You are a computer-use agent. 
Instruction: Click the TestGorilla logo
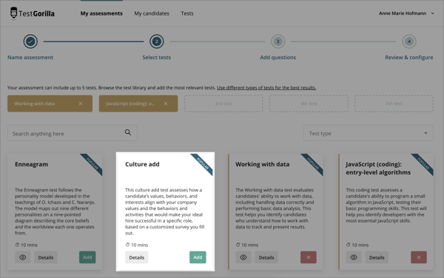(x=33, y=13)
